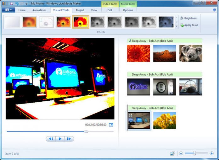Image resolution: width=219 pixels, height=160 pixels.
Task: Move effects gallery down one row
Action: tap(177, 22)
